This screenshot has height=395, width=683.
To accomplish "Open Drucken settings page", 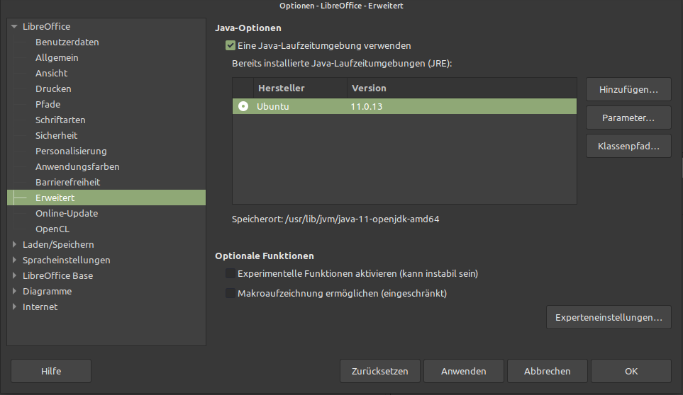I will [x=53, y=88].
